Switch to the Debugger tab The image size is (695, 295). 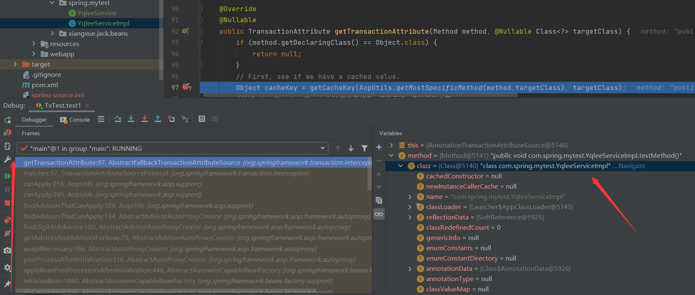click(35, 120)
